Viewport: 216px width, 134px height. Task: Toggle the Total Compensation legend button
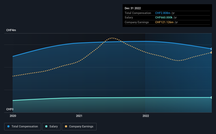click(23, 127)
